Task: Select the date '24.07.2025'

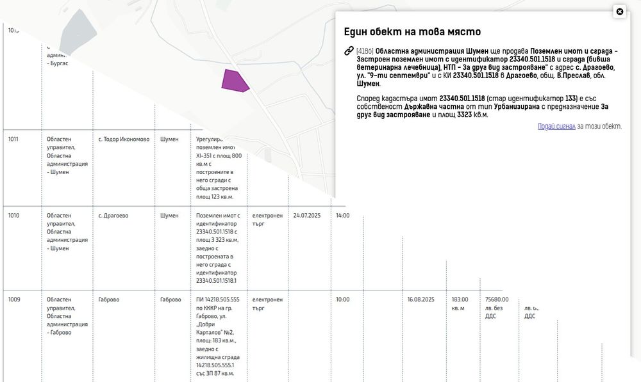Action: pyautogui.click(x=306, y=216)
